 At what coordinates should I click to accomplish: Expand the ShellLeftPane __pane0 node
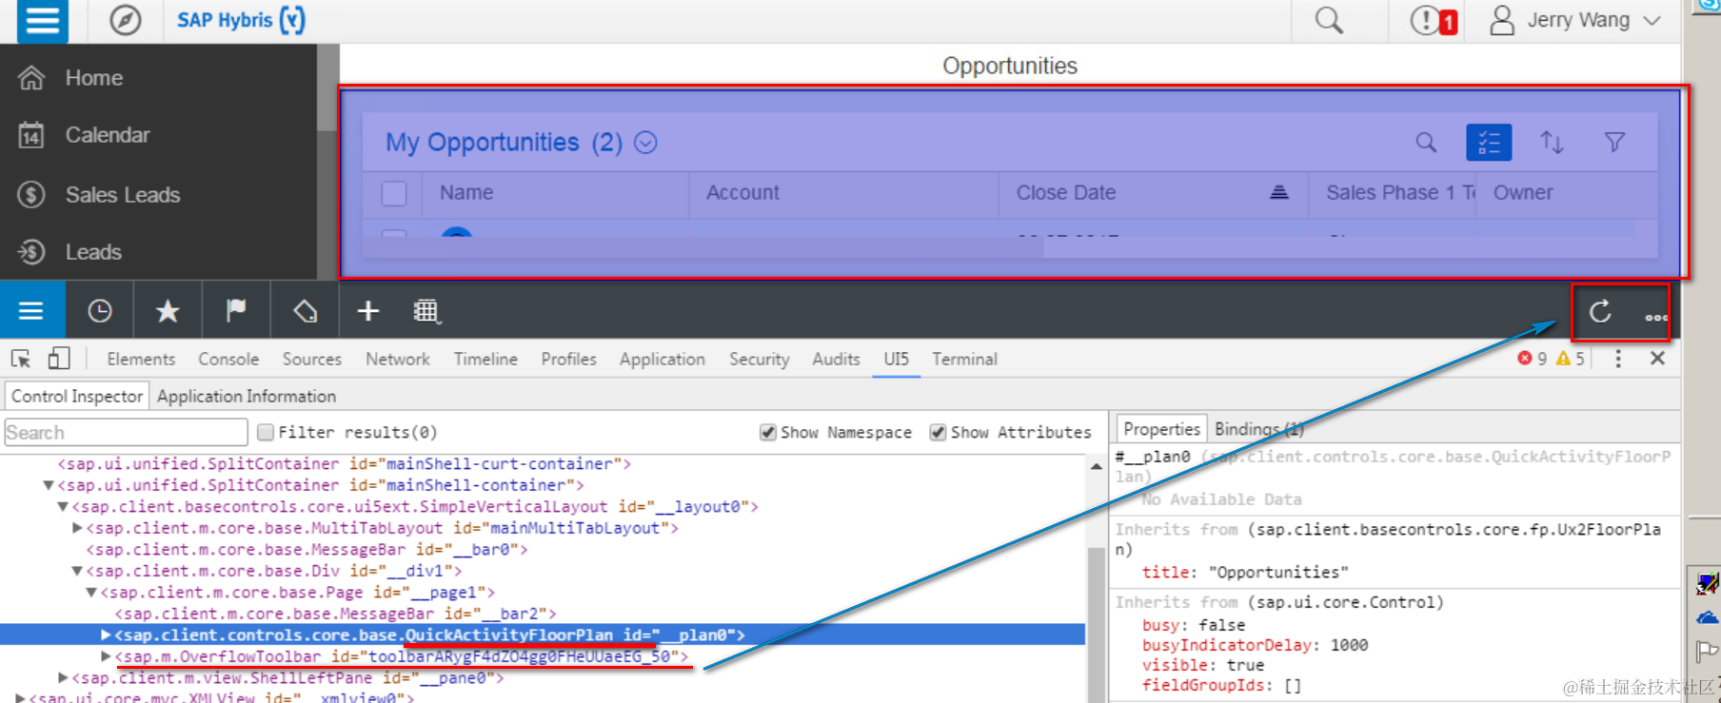coord(63,677)
